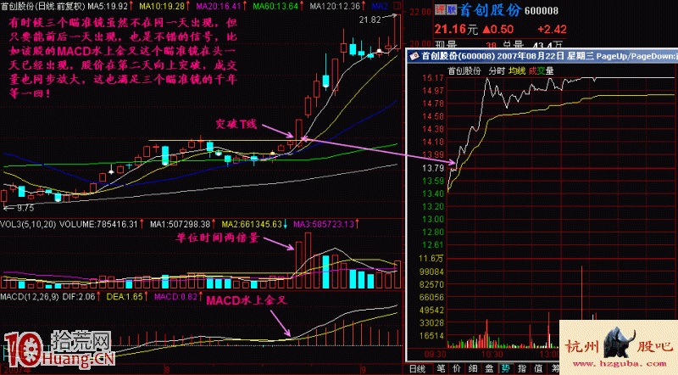Click the MACD(12,26,9) indicator name
Screen dimensions: 678x375
coord(30,297)
